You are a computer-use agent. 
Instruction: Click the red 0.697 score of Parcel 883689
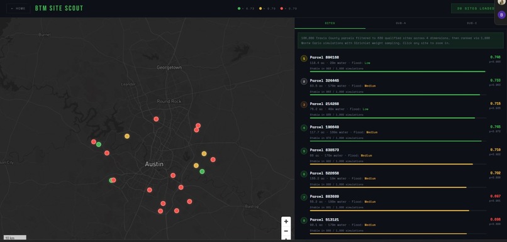tap(495, 196)
